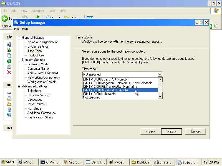Viewport: 222px width, 166px height.
Task: Select Run Once tree item
Action: (x=34, y=108)
